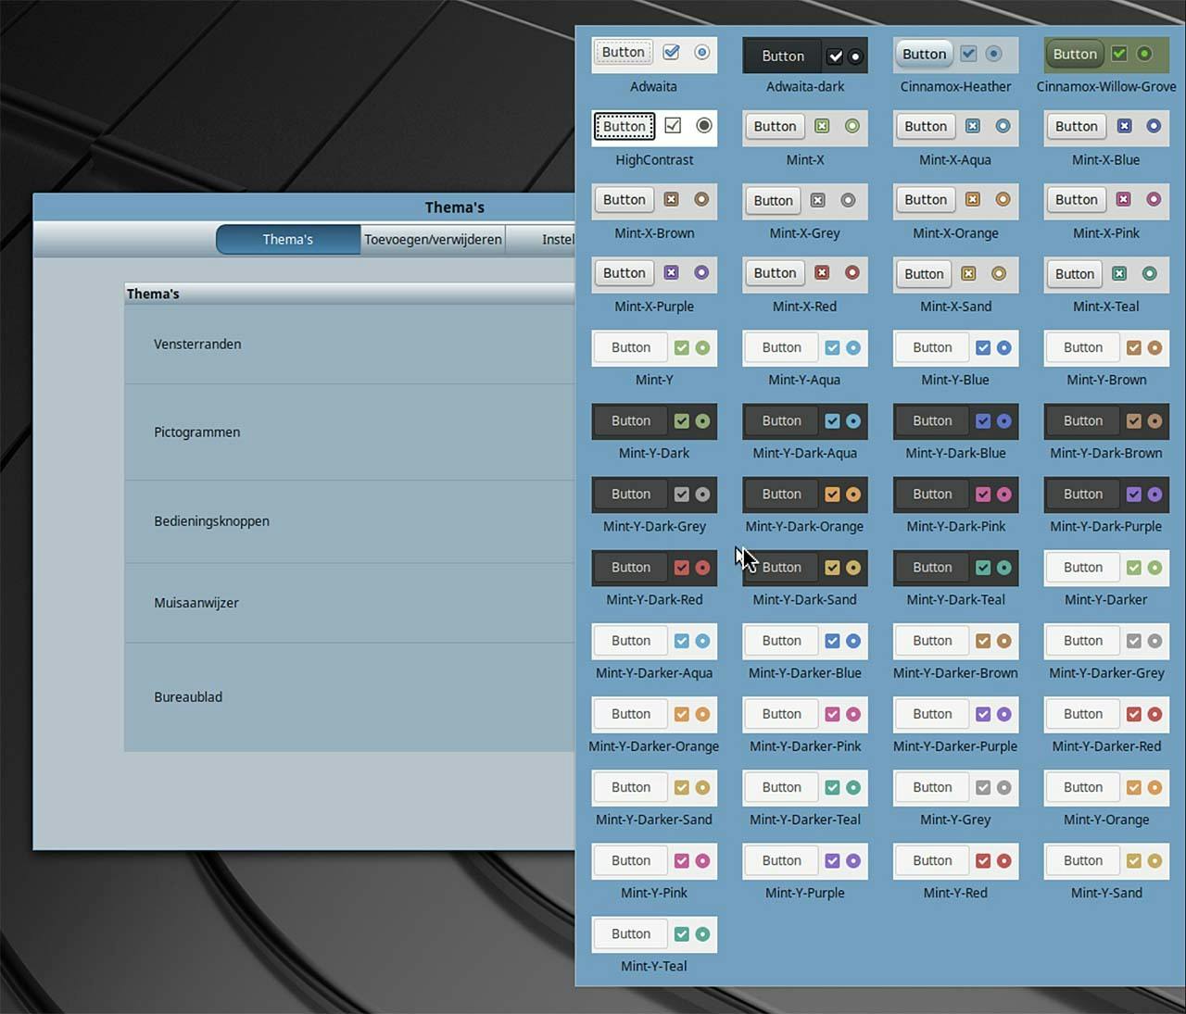The height and width of the screenshot is (1014, 1186).
Task: Click the Bedieningsknoppen row label
Action: [212, 520]
